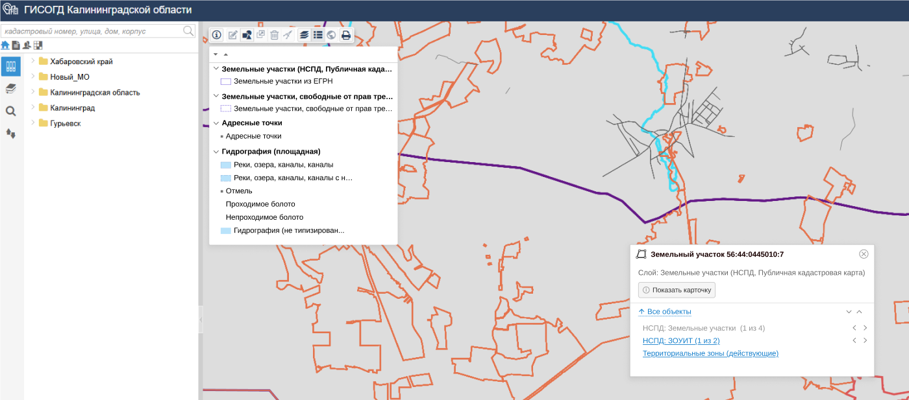Click the parcel polygon icon in popup
The height and width of the screenshot is (400, 909).
point(642,254)
